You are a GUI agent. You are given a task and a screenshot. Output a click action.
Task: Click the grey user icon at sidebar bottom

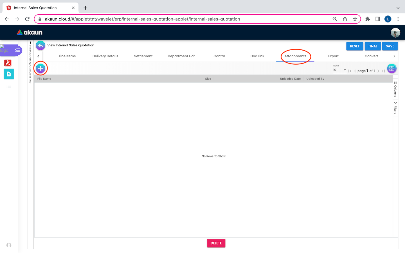(9, 245)
